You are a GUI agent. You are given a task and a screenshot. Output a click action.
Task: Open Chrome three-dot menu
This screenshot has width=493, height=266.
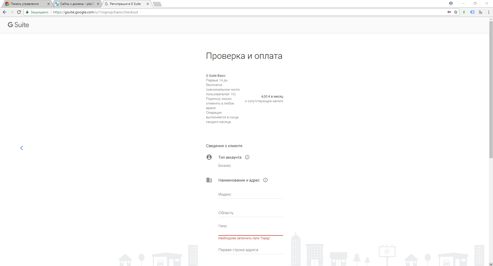pos(489,12)
